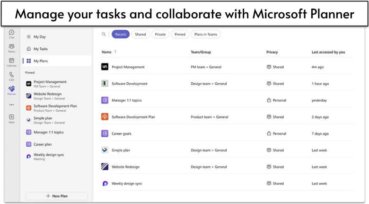The width and height of the screenshot is (369, 204).
Task: Open the Weekly design sync name in the table
Action: [x=127, y=184]
